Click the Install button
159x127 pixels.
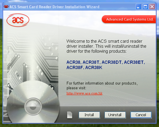click(89, 115)
